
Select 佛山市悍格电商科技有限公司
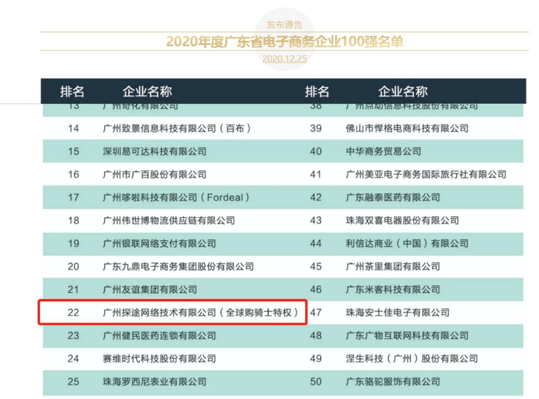(407, 128)
